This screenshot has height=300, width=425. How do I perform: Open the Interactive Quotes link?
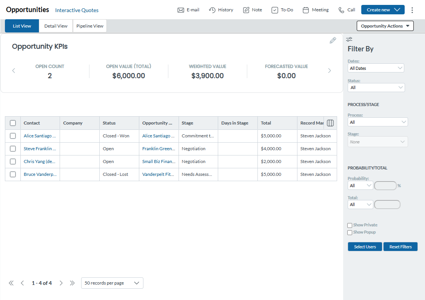click(77, 10)
